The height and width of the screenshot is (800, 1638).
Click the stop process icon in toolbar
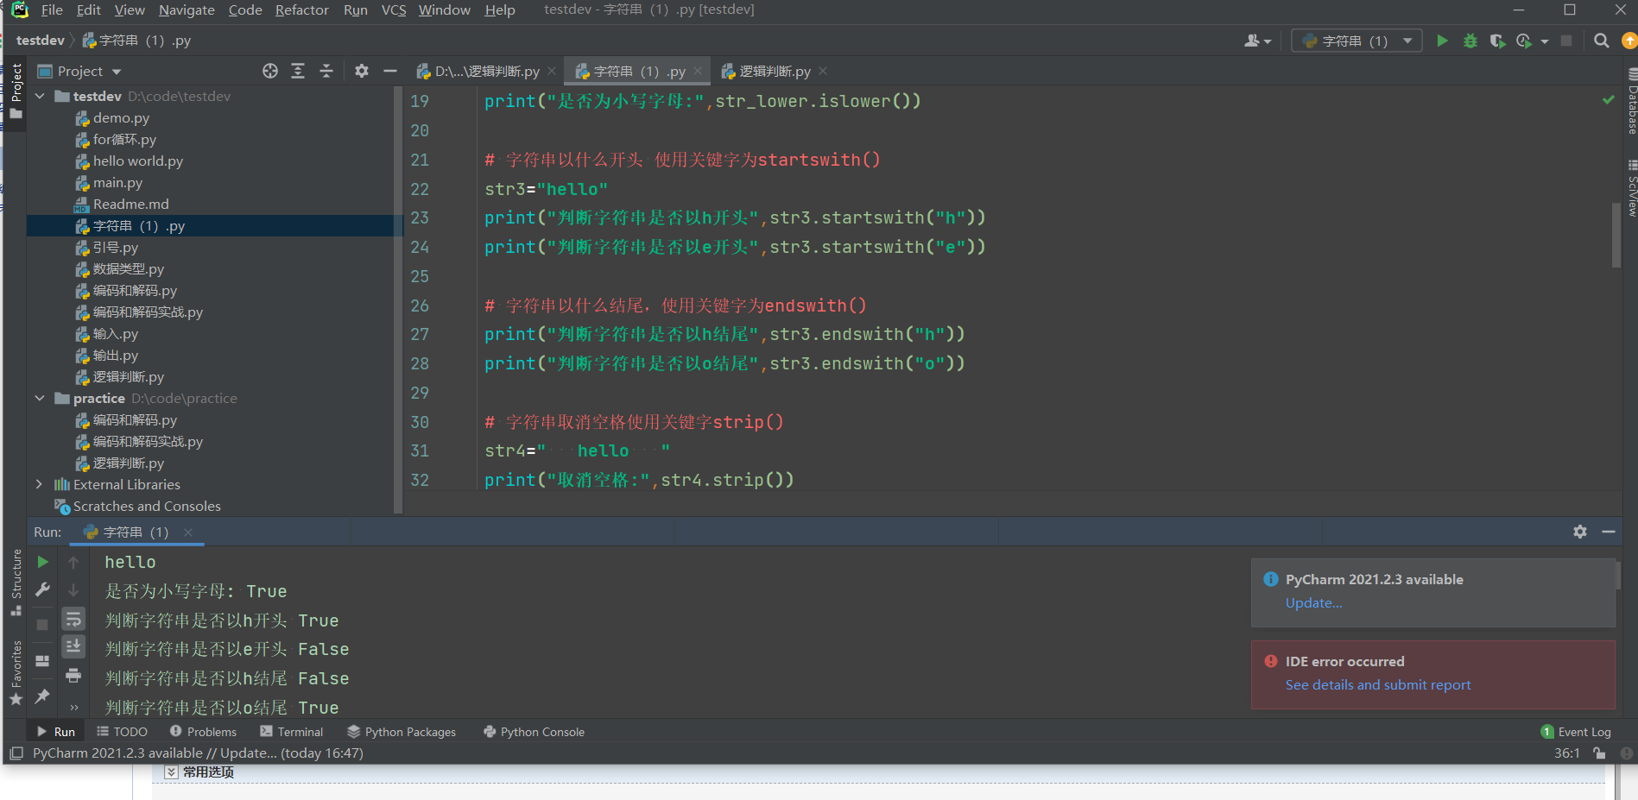[1566, 41]
